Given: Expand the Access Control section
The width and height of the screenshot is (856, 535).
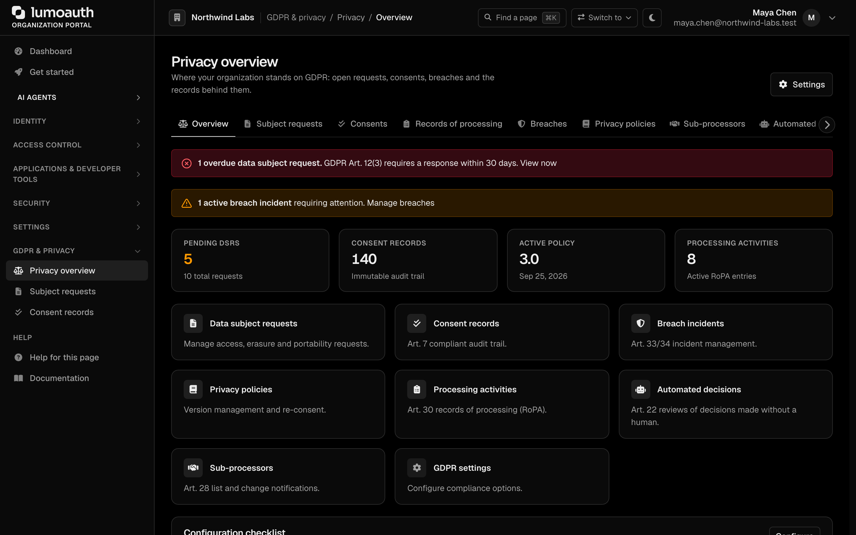Looking at the screenshot, I should click(77, 145).
